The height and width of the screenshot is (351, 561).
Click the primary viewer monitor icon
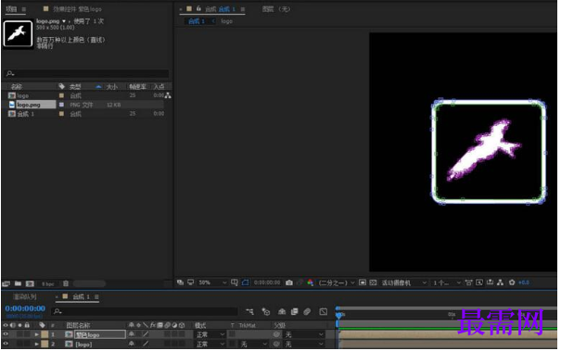click(191, 282)
